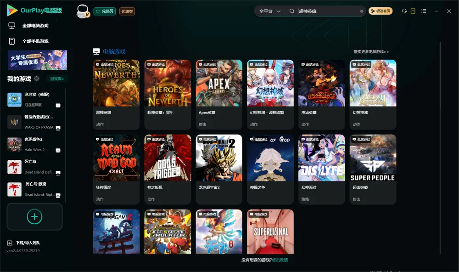Open the 超击突破 Super People game card
Screen dimensions: 459x272
tap(373, 170)
